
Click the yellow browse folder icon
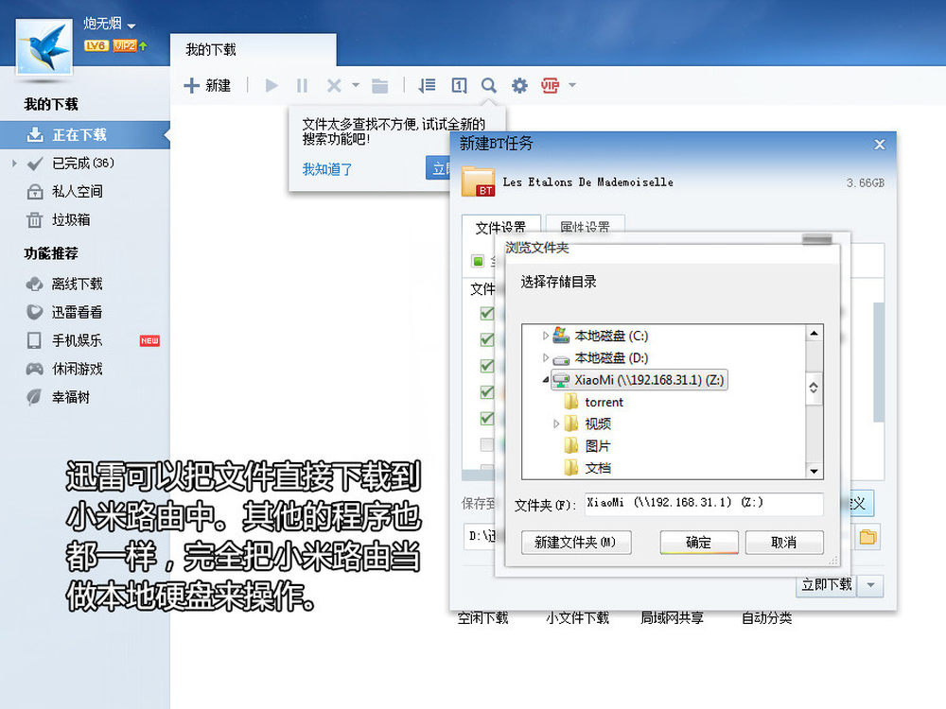coord(867,537)
